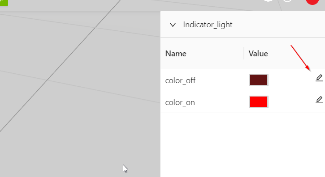Image resolution: width=325 pixels, height=177 pixels.
Task: Click the circular help icon in top bar
Action: 287,1
